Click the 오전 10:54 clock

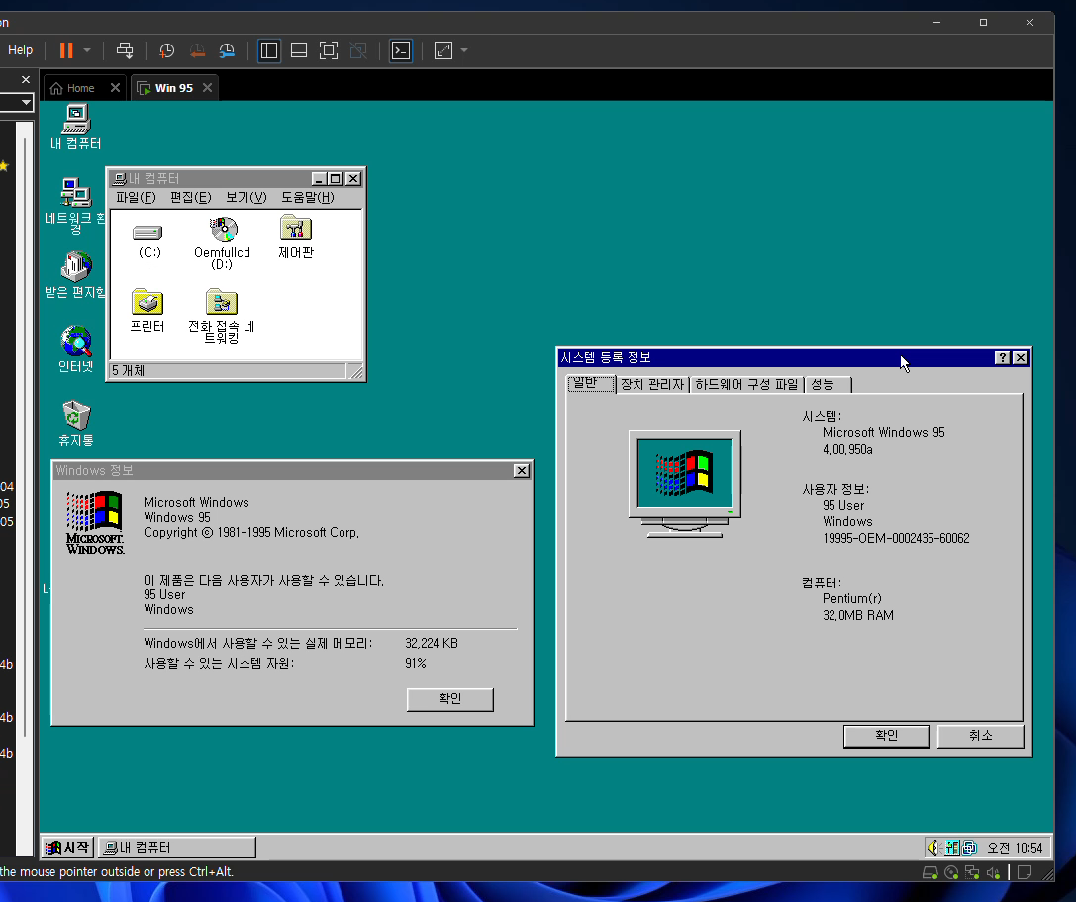click(x=1015, y=848)
